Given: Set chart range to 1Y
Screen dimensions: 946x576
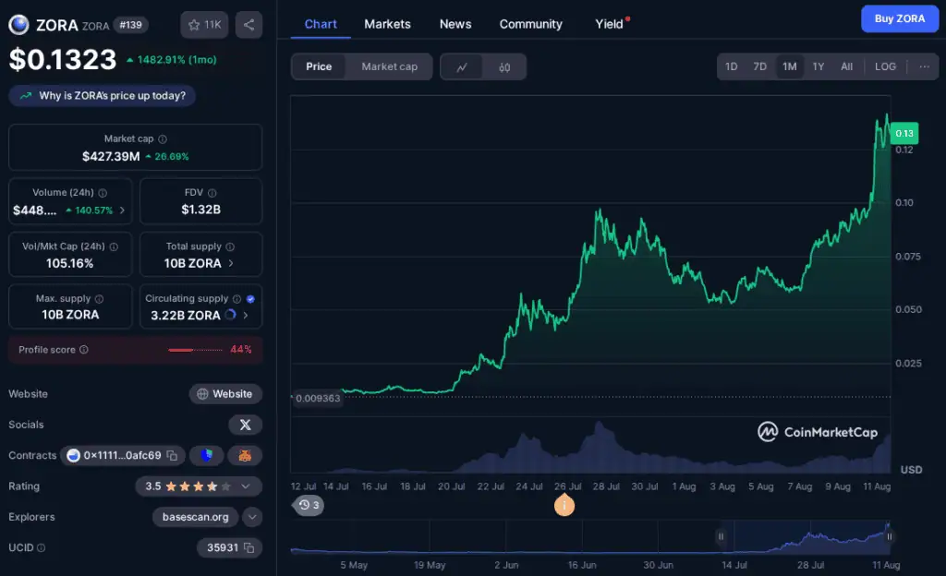Looking at the screenshot, I should coord(819,66).
